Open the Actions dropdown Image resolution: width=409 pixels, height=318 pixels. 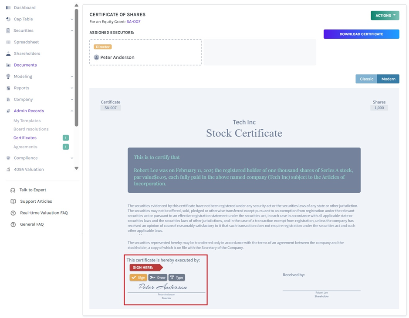385,15
